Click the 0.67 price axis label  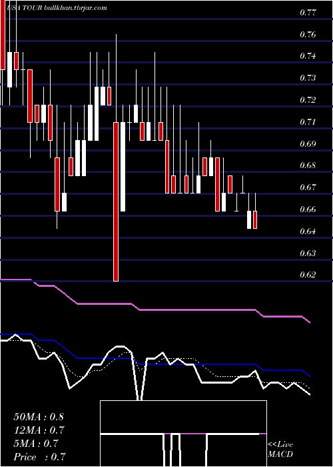point(308,187)
